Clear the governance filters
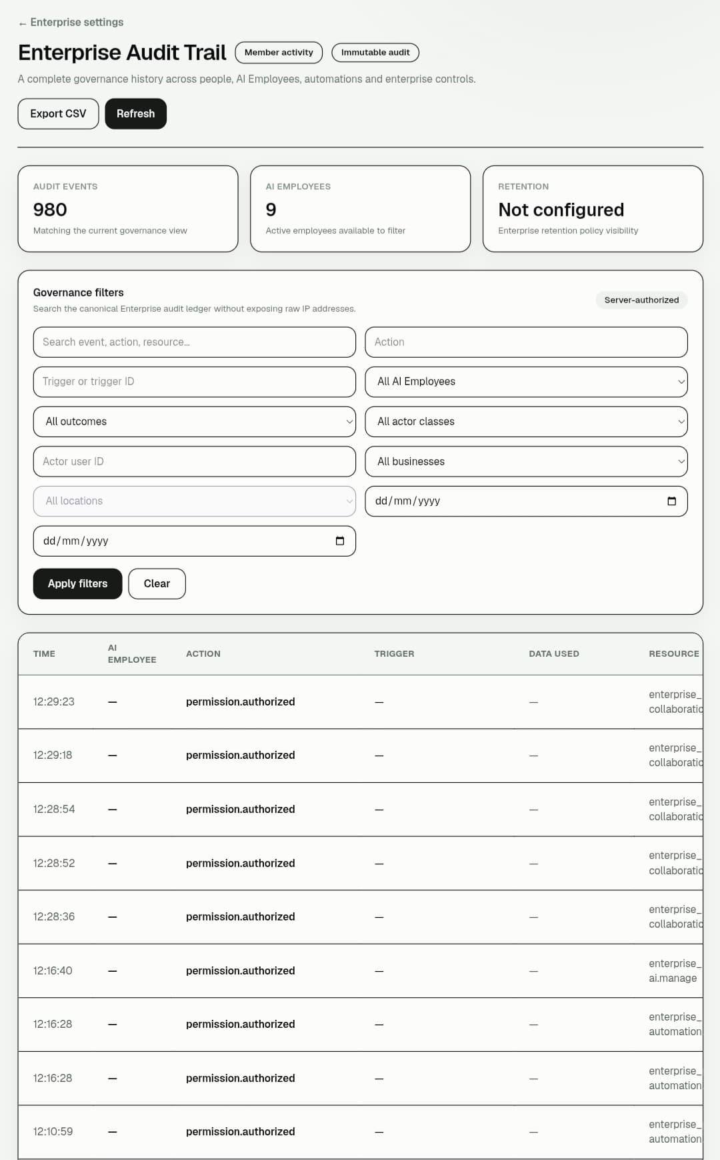Screen dimensions: 720x1160 [x=157, y=583]
